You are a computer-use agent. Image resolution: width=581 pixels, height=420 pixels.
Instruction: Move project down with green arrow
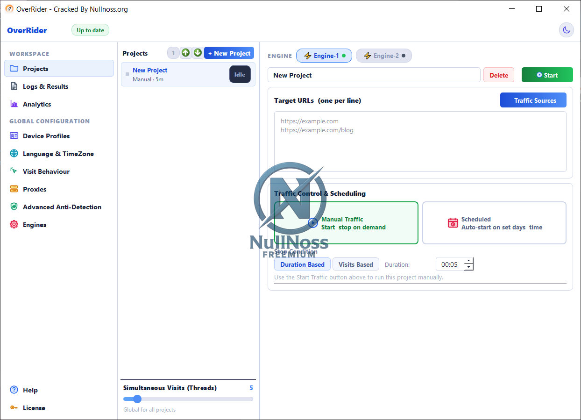pyautogui.click(x=198, y=53)
